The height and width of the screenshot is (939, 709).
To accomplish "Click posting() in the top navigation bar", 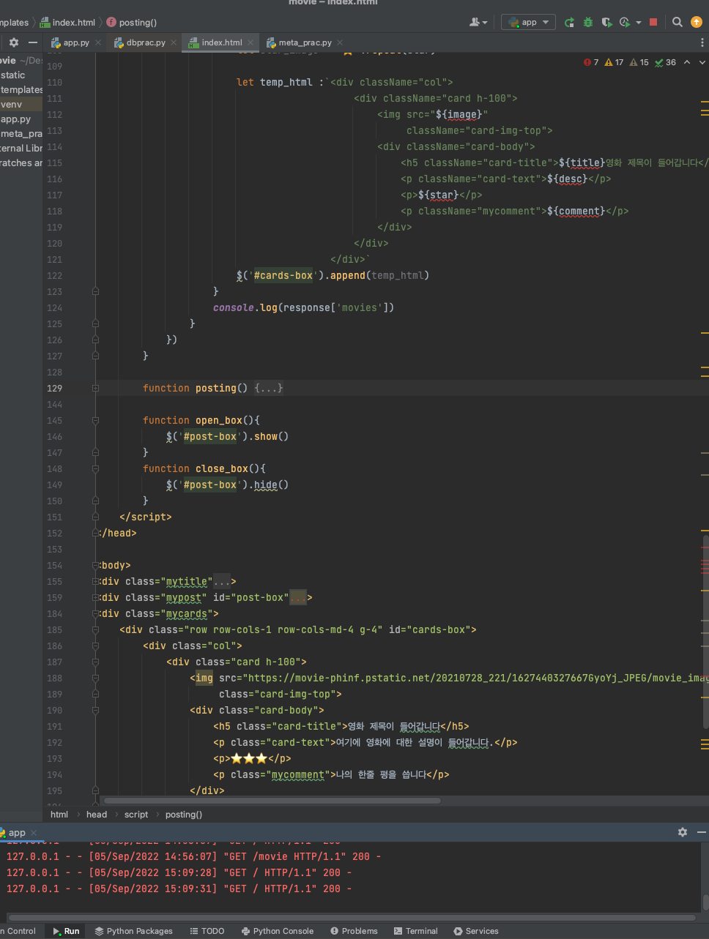I will pos(132,22).
